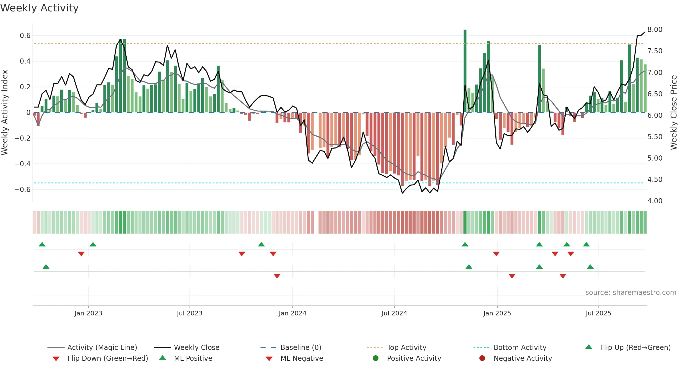Click the 0.4 tick on the activity axis
686x385 pixels.
[x=25, y=61]
